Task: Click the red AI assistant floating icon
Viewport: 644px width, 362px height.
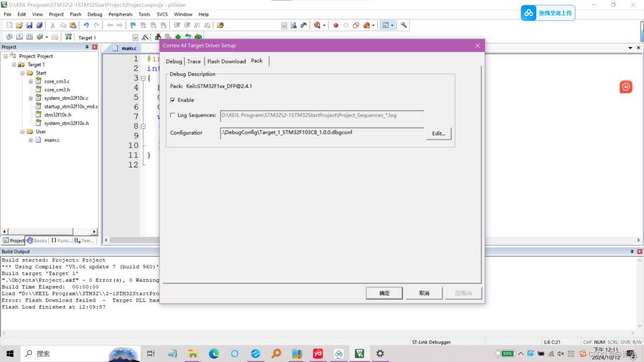Action: 626,87
